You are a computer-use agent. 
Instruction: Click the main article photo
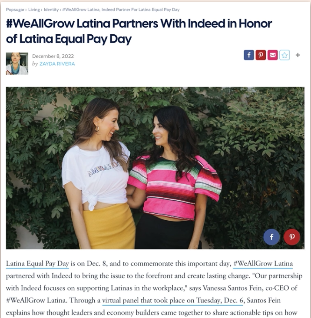155,168
